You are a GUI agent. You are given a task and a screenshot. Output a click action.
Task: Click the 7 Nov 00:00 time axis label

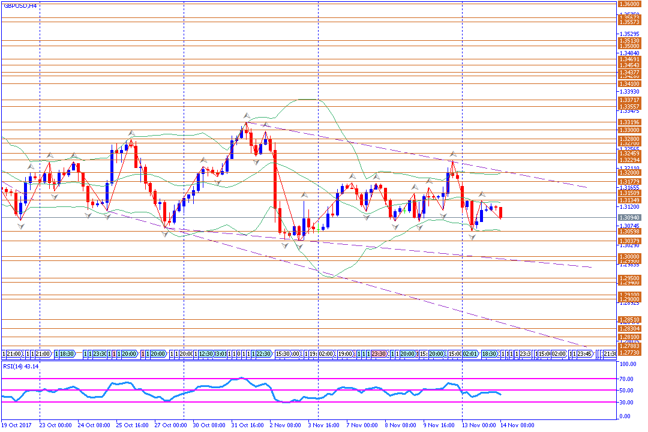(362, 425)
